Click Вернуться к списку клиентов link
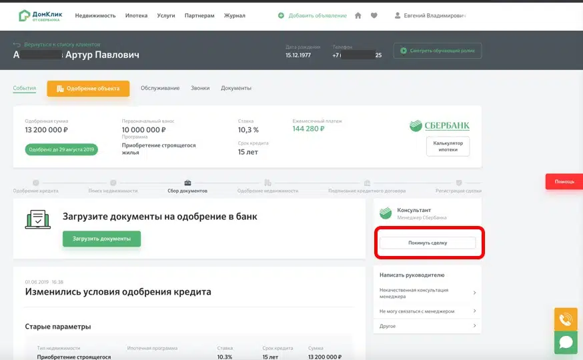Viewport: 583px width, 360px height. [x=62, y=45]
